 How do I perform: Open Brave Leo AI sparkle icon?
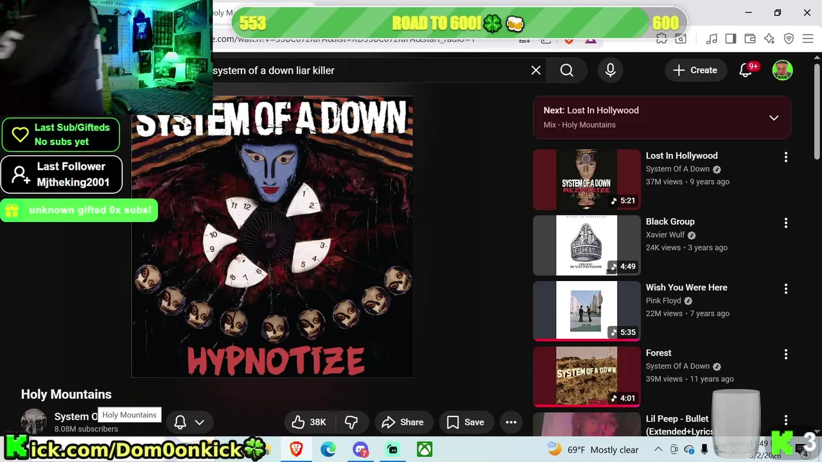coord(769,39)
